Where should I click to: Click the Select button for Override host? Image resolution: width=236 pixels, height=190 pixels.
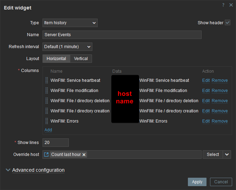(213, 155)
